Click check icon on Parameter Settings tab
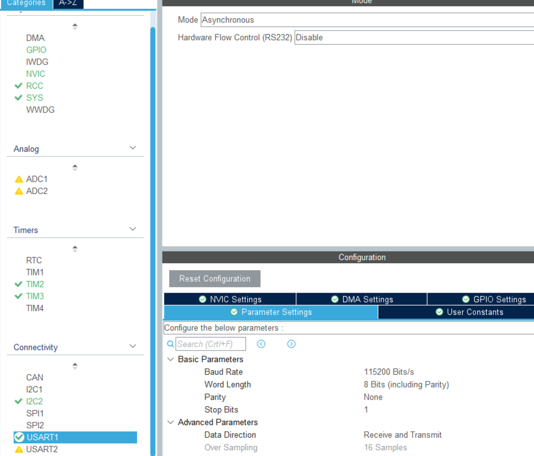This screenshot has height=456, width=534. [234, 312]
